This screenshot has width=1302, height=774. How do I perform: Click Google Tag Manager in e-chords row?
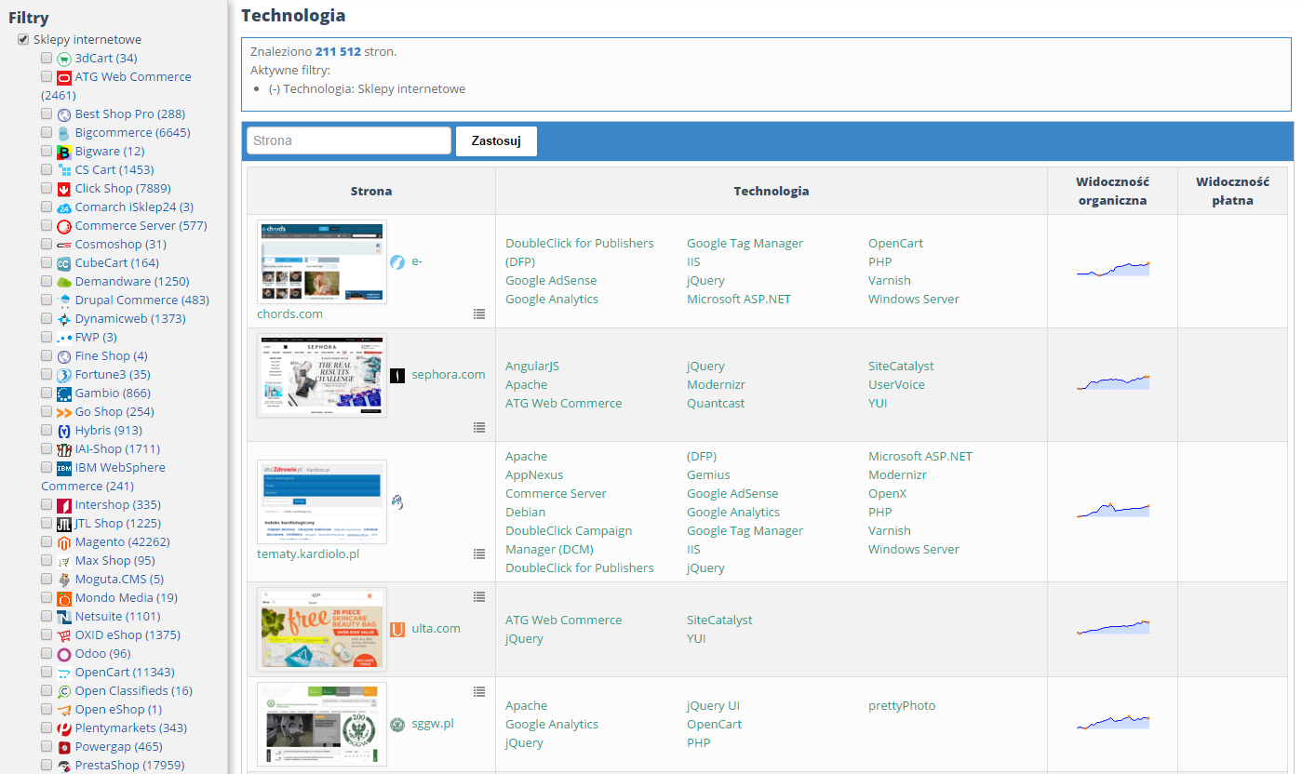[x=745, y=244]
